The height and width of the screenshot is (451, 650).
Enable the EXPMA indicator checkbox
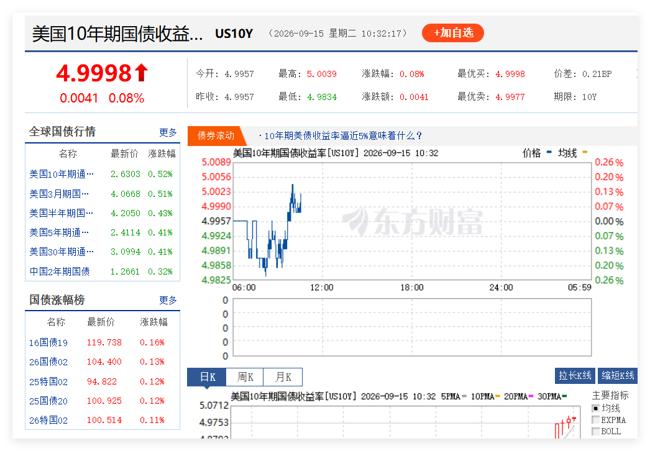point(596,419)
